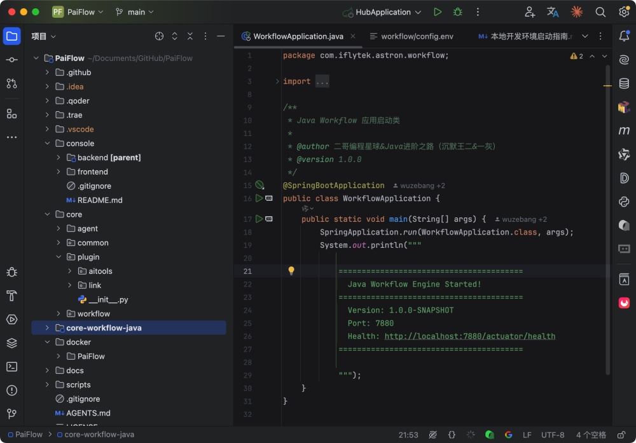The image size is (636, 443).
Task: Collapse the console folder in project tree
Action: [x=48, y=144]
